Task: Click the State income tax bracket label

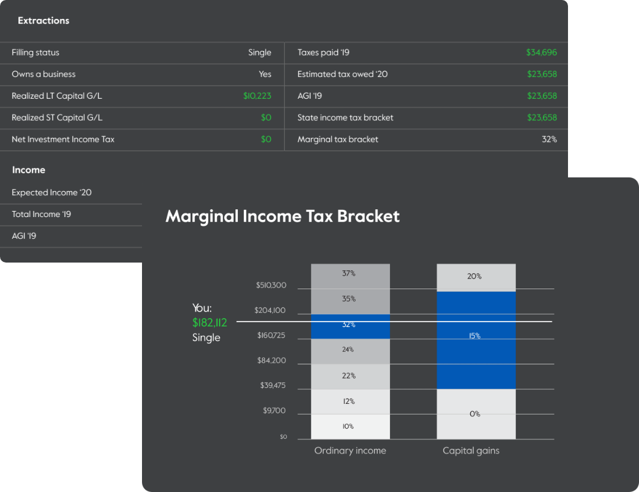Action: 345,118
